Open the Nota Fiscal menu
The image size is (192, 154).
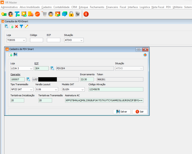click(x=158, y=7)
